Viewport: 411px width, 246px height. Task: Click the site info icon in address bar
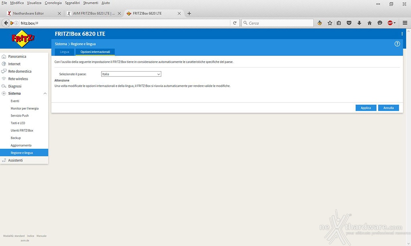pyautogui.click(x=16, y=23)
